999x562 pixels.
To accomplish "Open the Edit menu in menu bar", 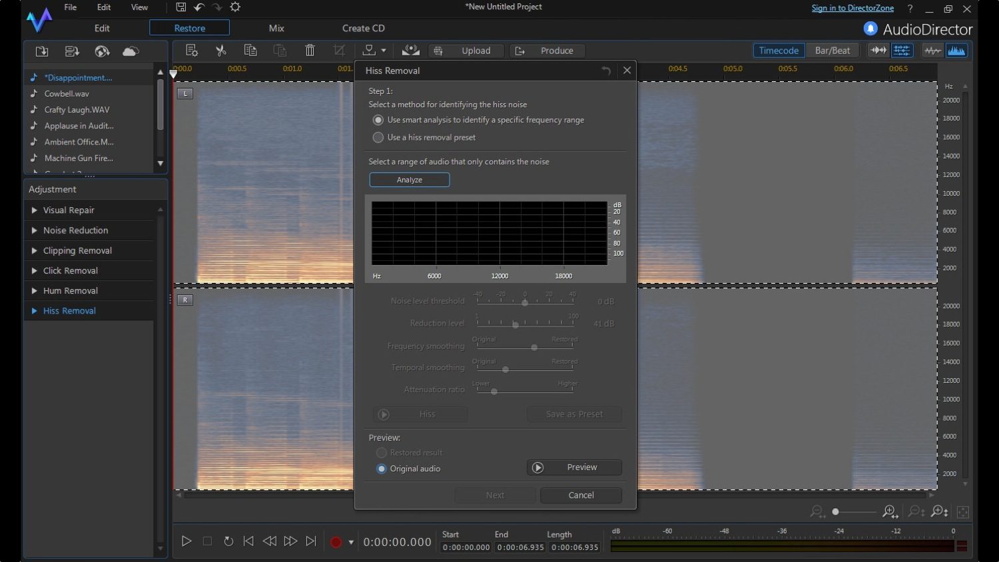I will tap(104, 7).
